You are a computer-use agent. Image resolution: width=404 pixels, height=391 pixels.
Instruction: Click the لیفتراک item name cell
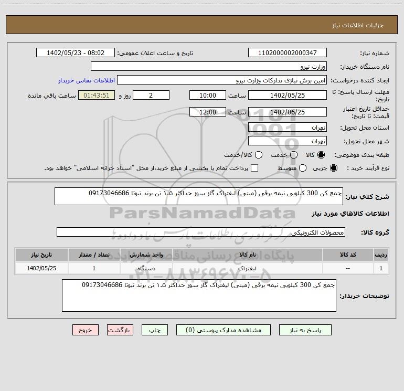pos(247,268)
